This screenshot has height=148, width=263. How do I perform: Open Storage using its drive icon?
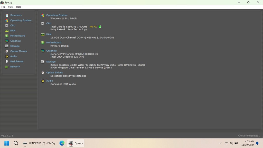pos(7,46)
